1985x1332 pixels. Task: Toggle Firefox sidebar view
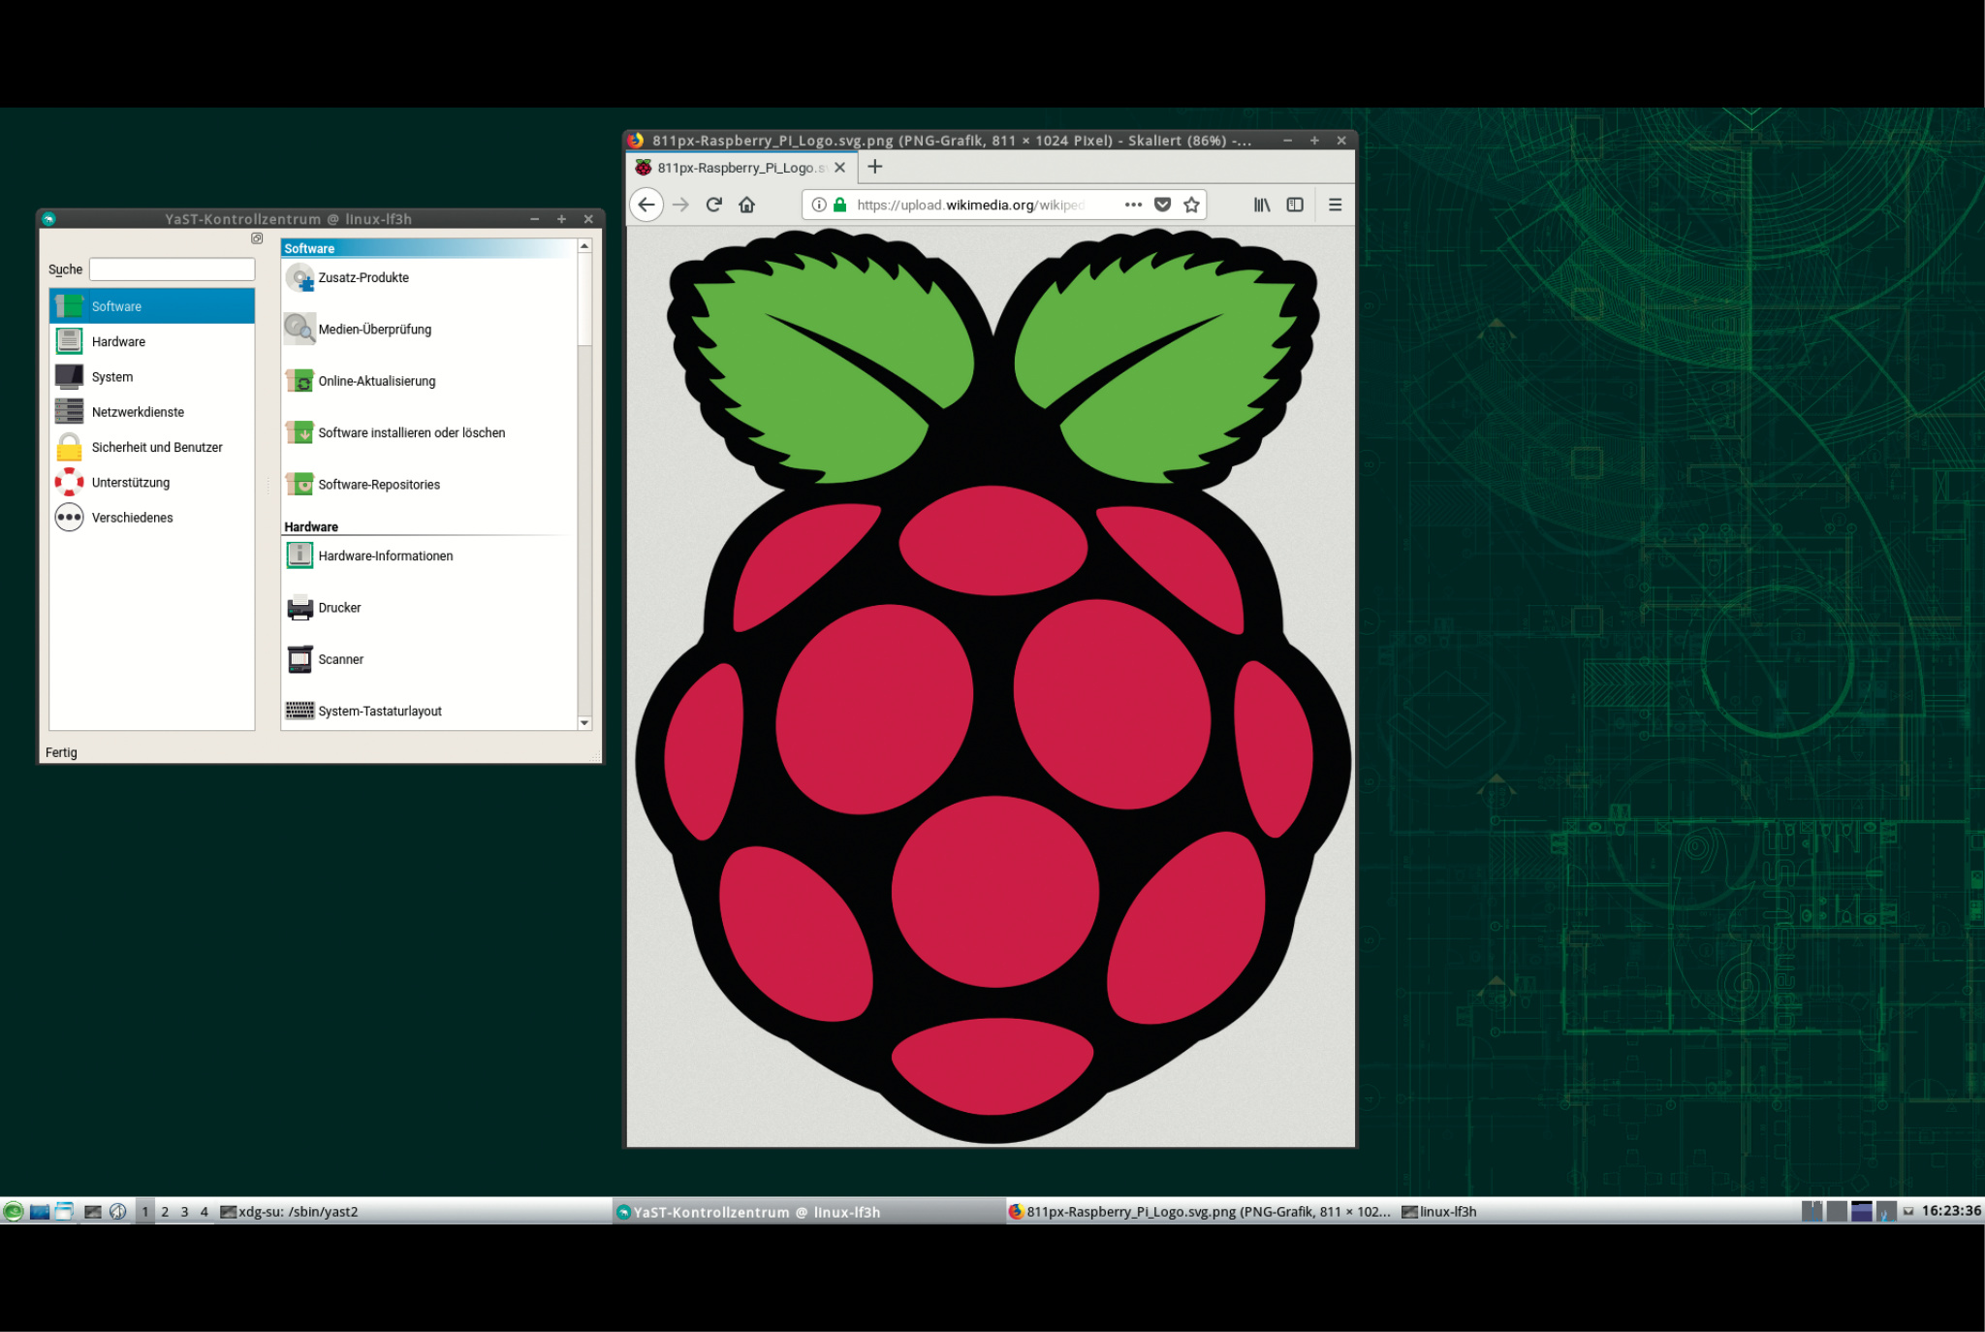[1295, 205]
